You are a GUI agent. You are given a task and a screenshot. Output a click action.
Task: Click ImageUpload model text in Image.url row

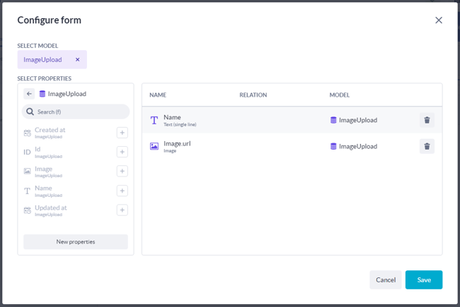click(x=358, y=147)
